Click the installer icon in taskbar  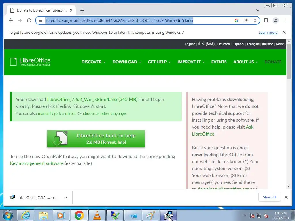coord(168,215)
